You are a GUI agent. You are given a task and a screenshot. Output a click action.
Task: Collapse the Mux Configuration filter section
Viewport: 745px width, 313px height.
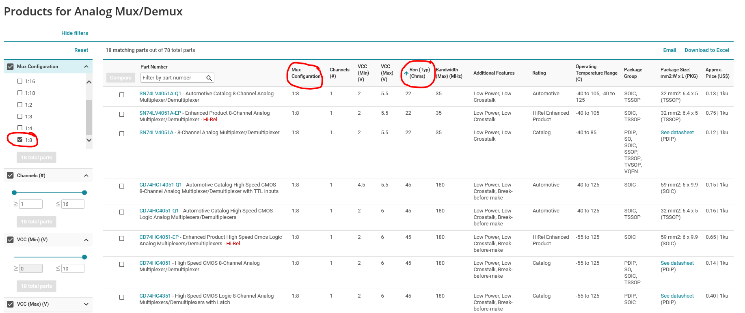pos(86,66)
